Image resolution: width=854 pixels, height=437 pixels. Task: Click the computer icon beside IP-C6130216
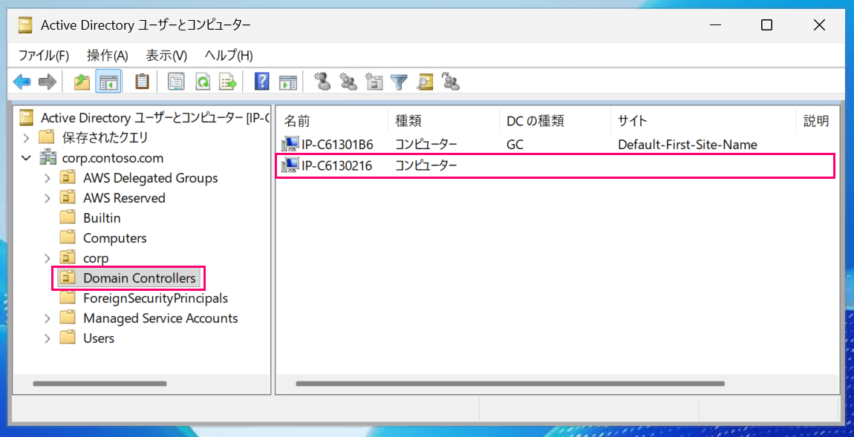coord(290,165)
